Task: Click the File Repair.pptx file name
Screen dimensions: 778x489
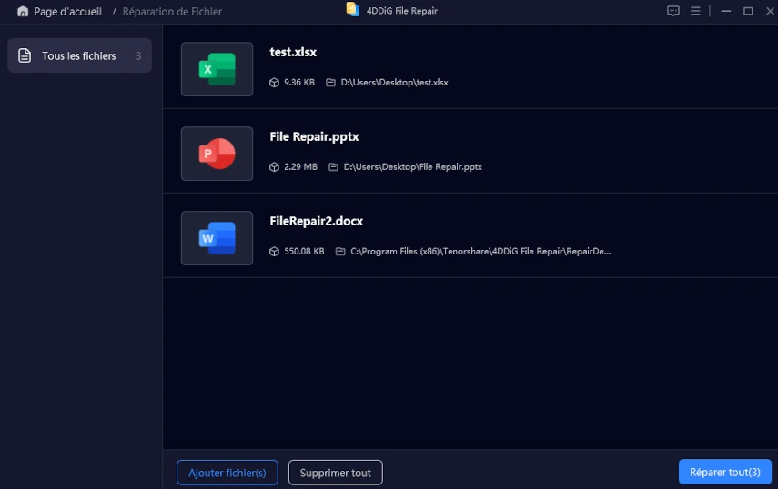Action: pos(314,136)
